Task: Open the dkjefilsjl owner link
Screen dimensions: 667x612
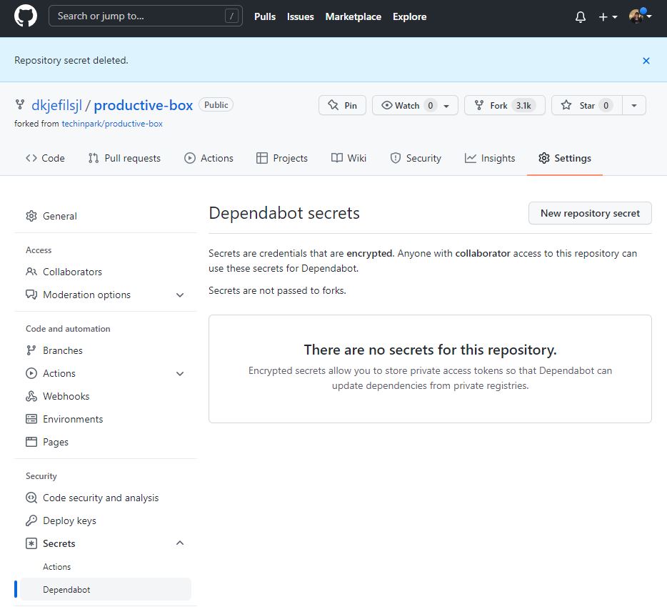Action: pyautogui.click(x=56, y=105)
